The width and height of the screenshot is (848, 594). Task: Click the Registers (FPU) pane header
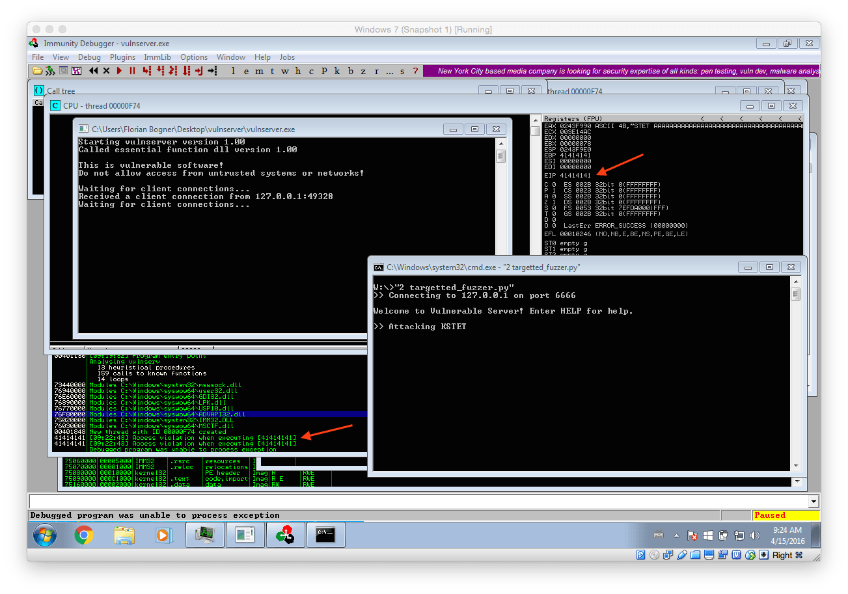[x=673, y=118]
